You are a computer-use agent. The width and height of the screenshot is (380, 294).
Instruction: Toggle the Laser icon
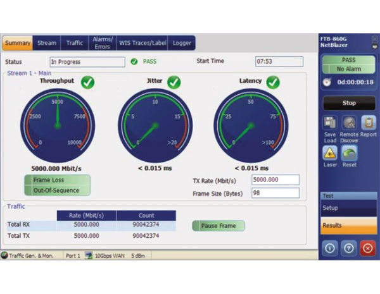click(x=329, y=153)
